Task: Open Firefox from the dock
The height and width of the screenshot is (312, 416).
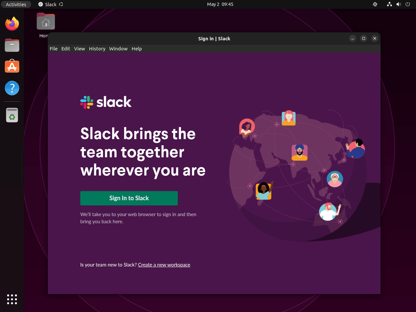Action: [12, 24]
